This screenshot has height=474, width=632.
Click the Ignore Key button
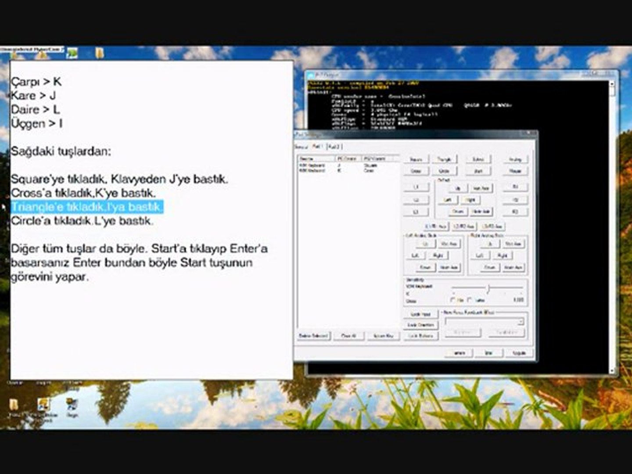click(383, 336)
